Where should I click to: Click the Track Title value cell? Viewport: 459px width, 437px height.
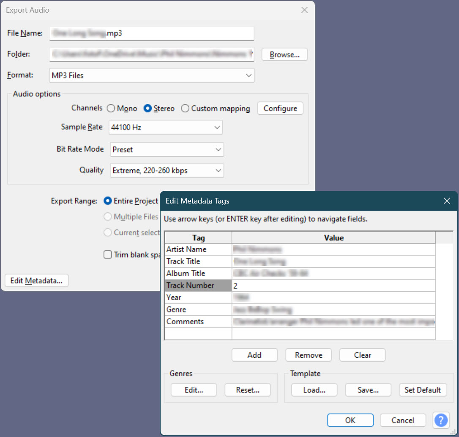[x=333, y=261]
